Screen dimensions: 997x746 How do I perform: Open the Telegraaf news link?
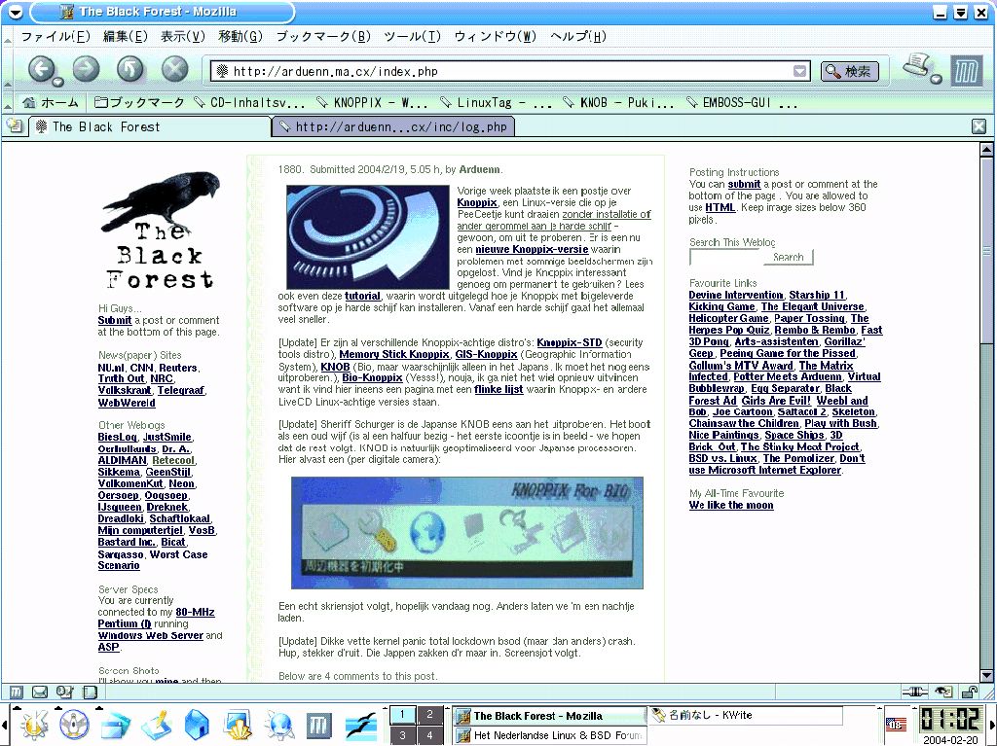point(181,390)
